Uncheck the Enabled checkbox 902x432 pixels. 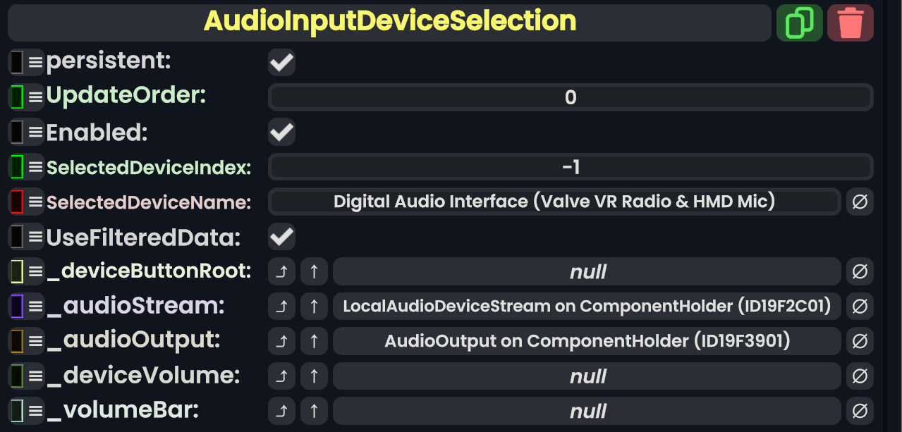point(281,132)
